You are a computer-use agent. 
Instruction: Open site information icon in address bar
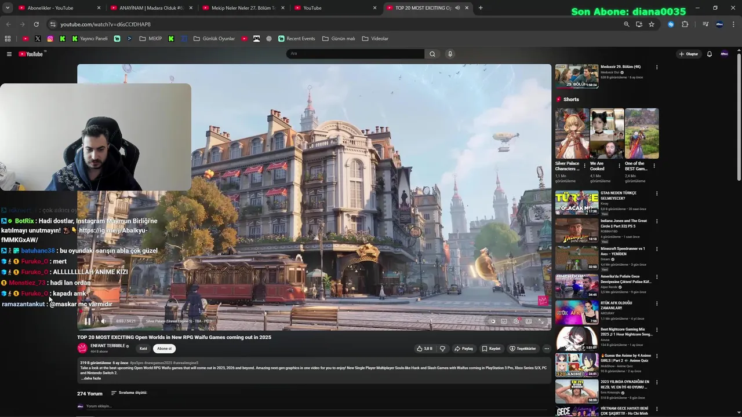[x=53, y=24]
